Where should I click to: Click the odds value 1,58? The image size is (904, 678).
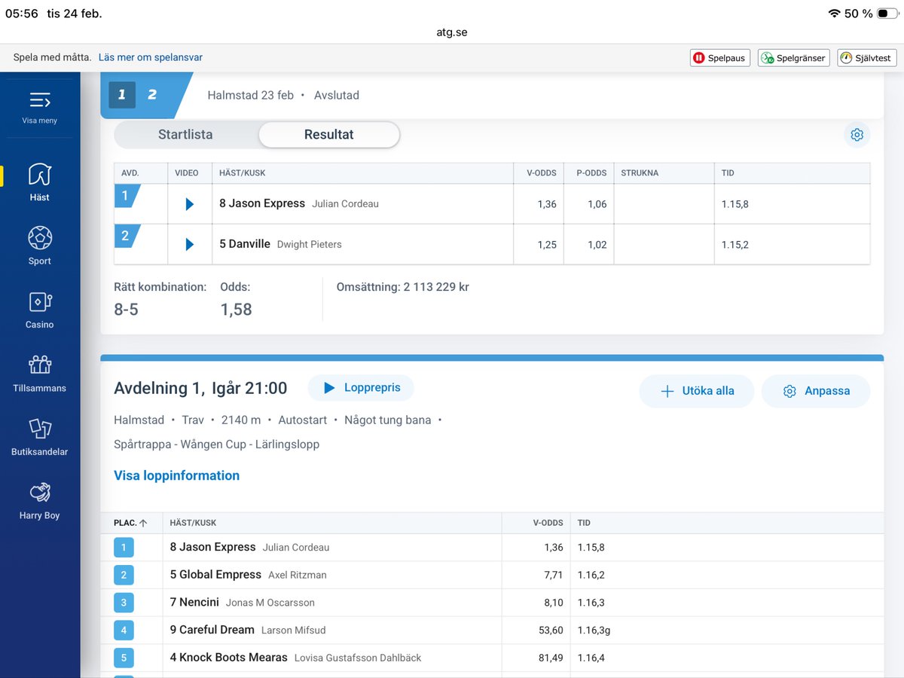pos(236,310)
